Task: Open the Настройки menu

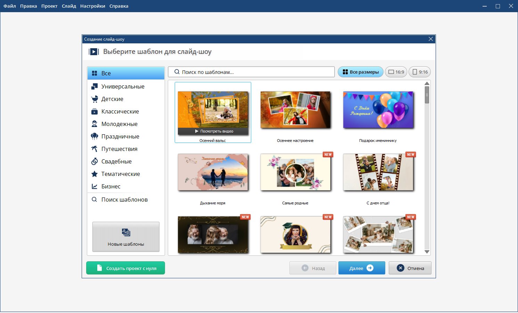Action: point(92,6)
